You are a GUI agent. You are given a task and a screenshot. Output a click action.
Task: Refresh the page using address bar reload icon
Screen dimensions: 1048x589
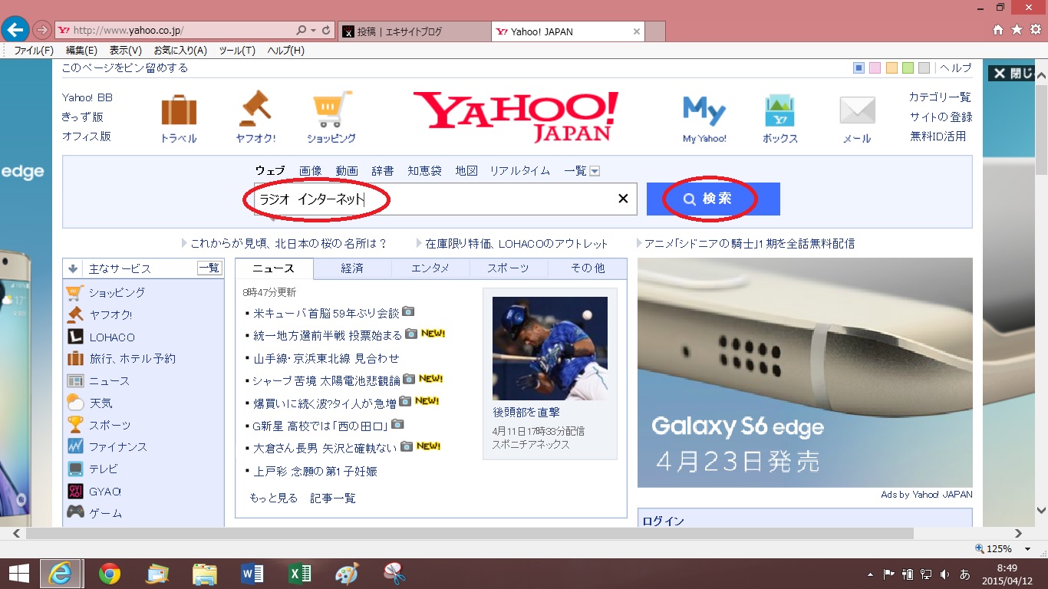tap(326, 31)
